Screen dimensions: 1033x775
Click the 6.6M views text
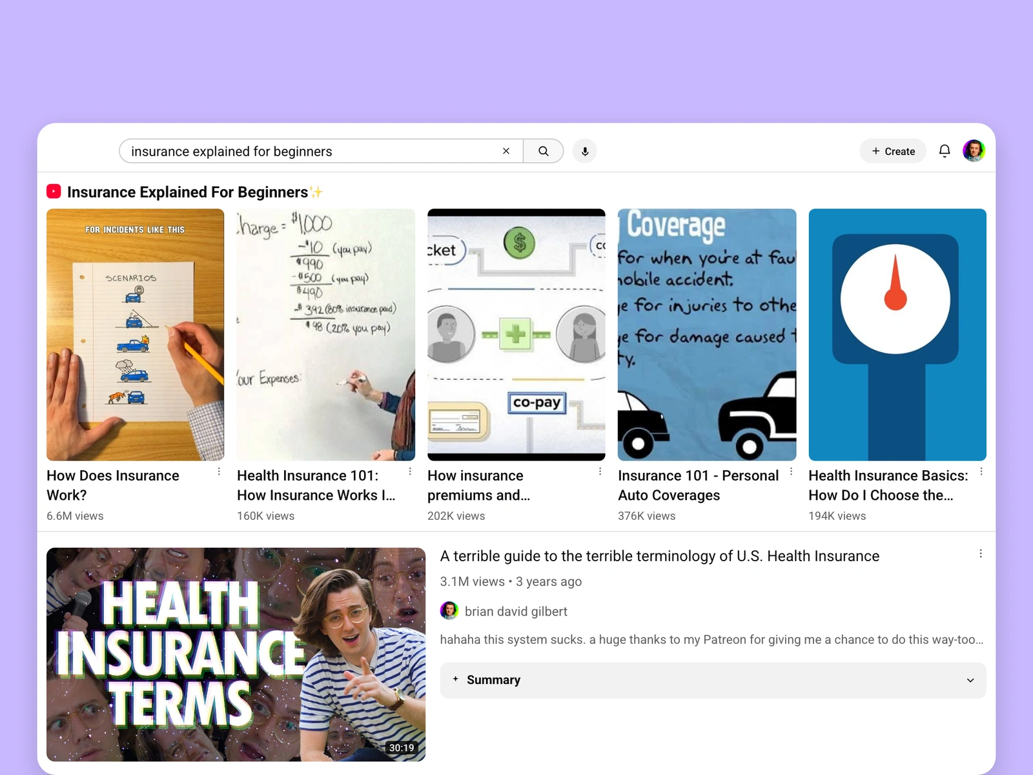pyautogui.click(x=75, y=516)
